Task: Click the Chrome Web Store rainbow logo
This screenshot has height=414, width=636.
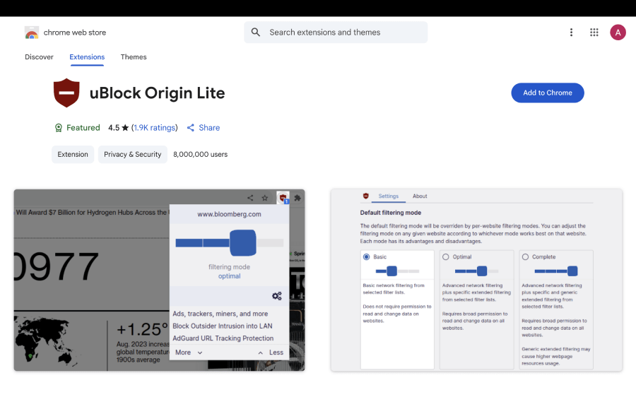Action: click(32, 32)
